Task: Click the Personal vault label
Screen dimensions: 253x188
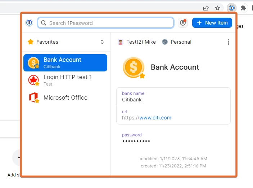Action: 181,42
